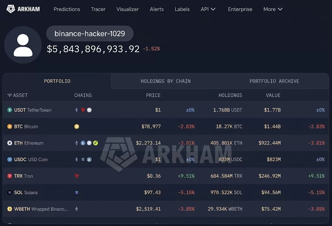Image resolution: width=332 pixels, height=226 pixels.
Task: Open the Labels page
Action: (x=182, y=9)
